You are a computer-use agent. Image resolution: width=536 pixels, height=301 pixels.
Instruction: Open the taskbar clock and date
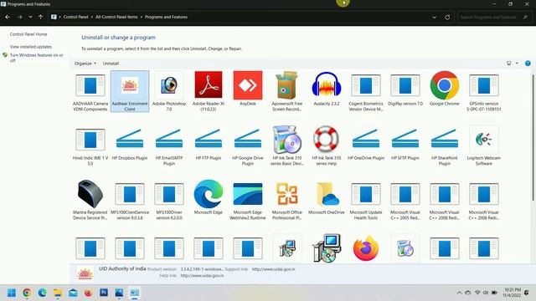coord(512,293)
